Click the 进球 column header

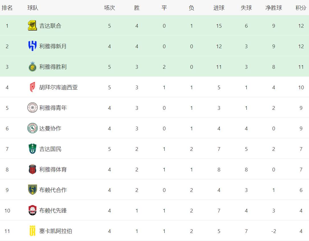pyautogui.click(x=219, y=8)
